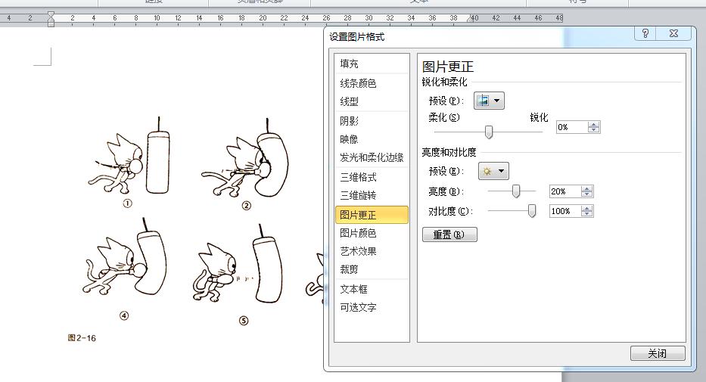Select the 图片更正 category
The width and height of the screenshot is (706, 382).
(372, 215)
